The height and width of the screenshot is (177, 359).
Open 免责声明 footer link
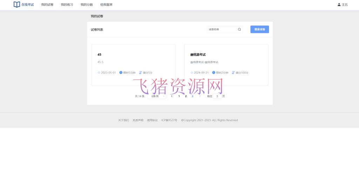coord(138,120)
